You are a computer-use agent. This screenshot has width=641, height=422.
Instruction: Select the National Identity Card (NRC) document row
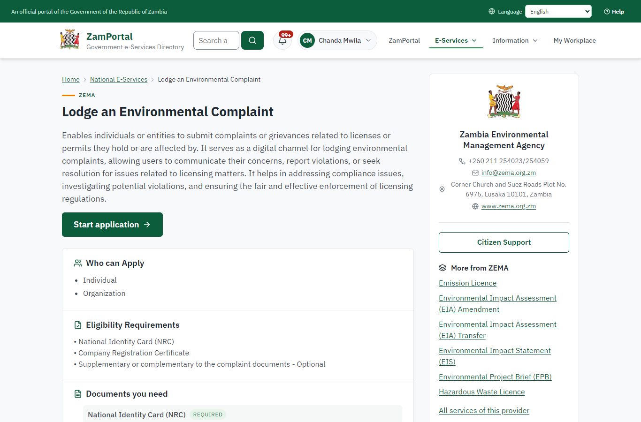243,414
